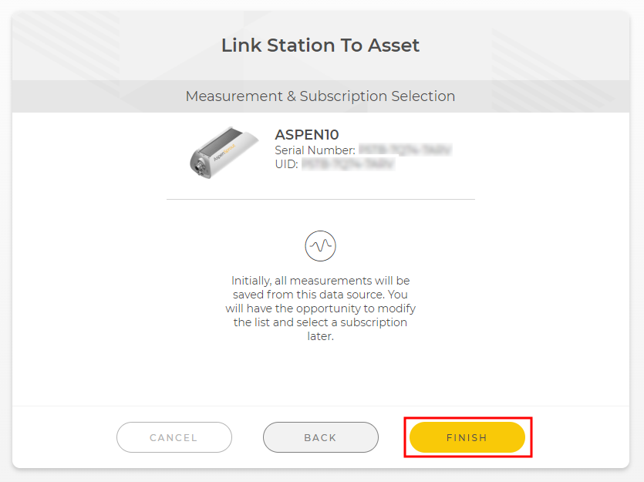Click the ASPEN10 device name heading

pyautogui.click(x=307, y=135)
